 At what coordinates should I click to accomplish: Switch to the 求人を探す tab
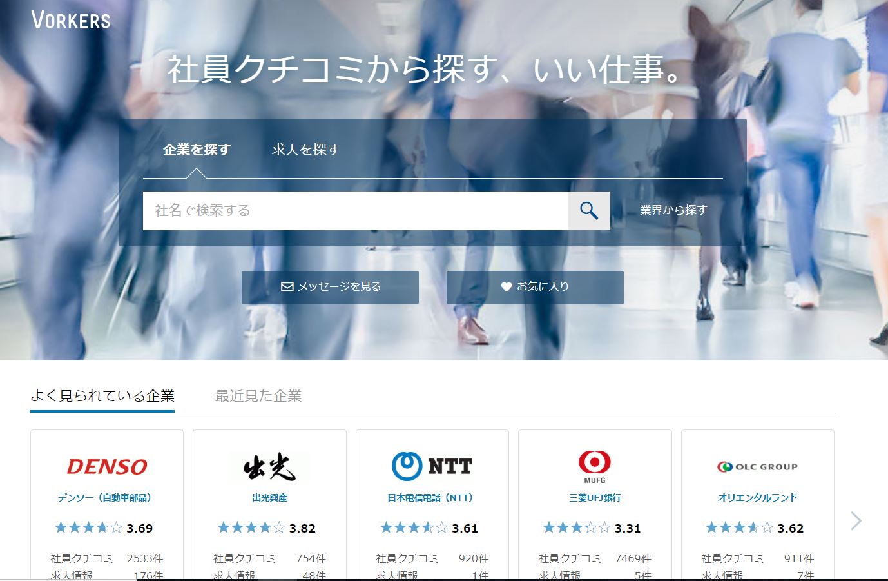(305, 150)
